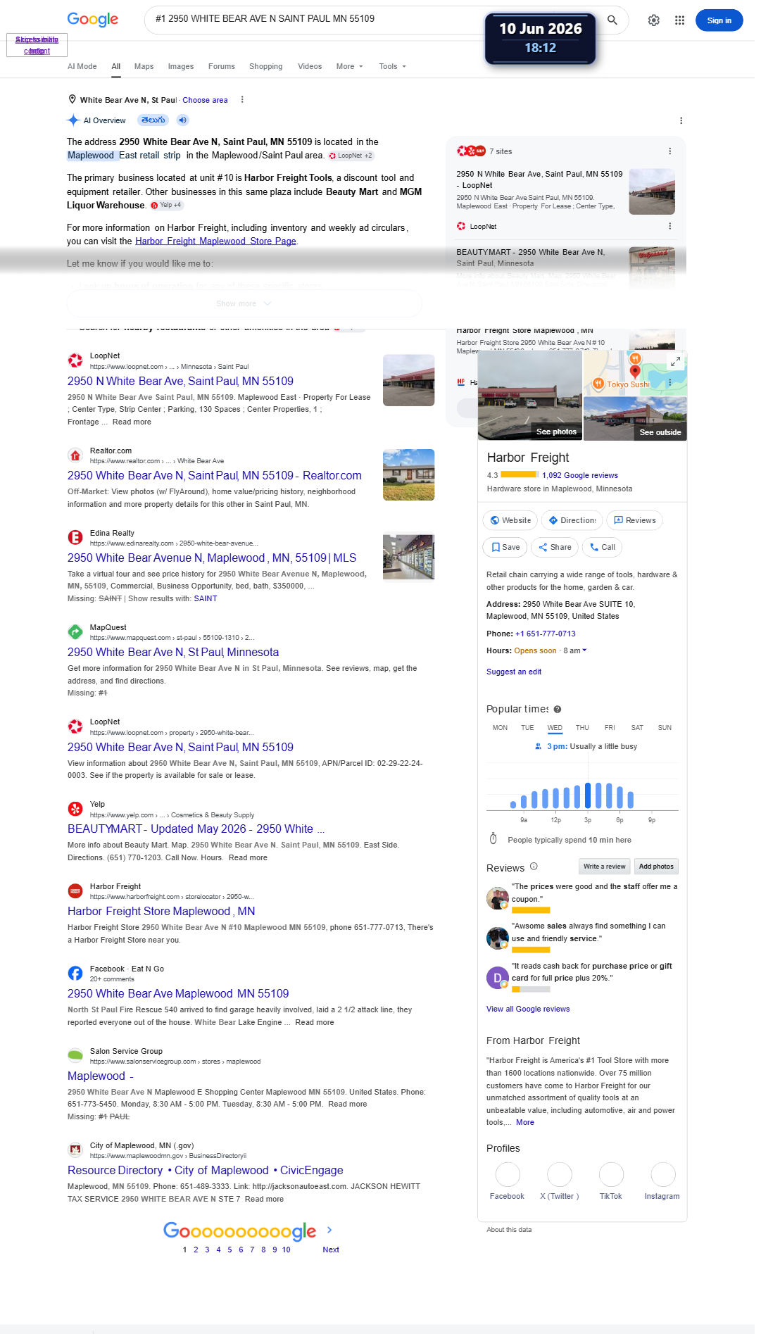The image size is (761, 1334).
Task: Click the Realtor.com house thumbnail
Action: coord(408,475)
